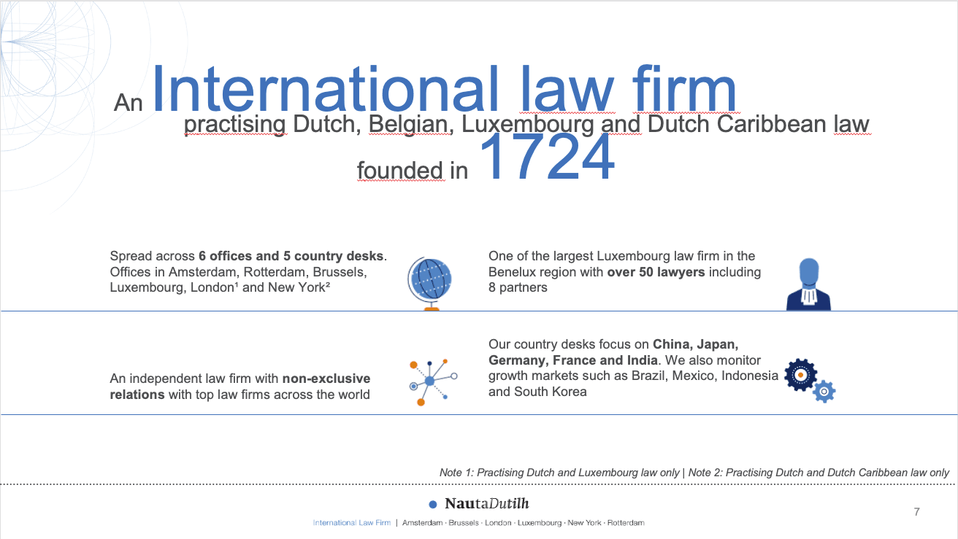Click 'International Law Firm' footer text
958x539 pixels.
tap(352, 523)
